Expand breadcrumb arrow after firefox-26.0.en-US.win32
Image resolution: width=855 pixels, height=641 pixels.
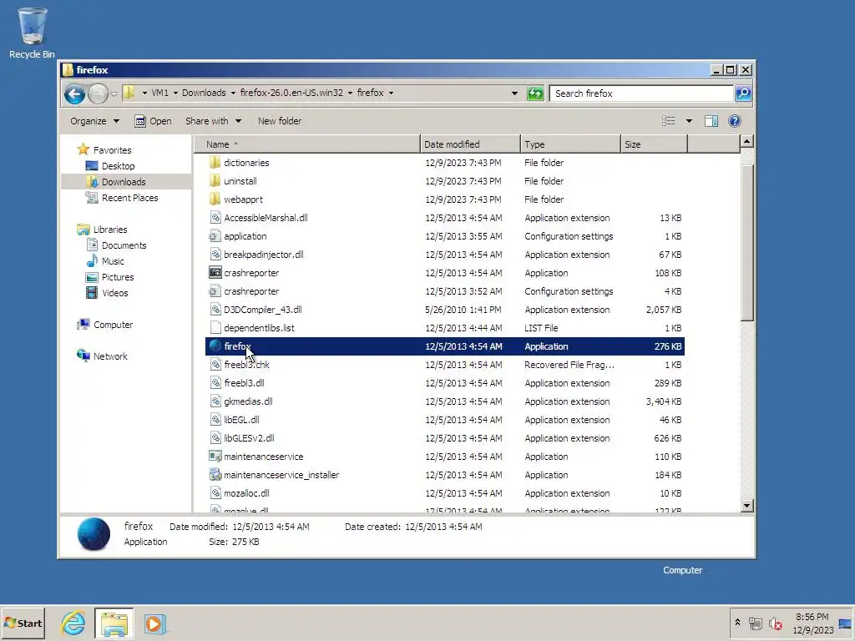click(x=350, y=93)
